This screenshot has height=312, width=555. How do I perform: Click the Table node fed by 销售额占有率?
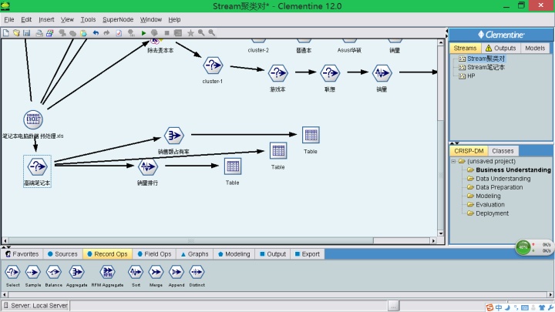(311, 135)
